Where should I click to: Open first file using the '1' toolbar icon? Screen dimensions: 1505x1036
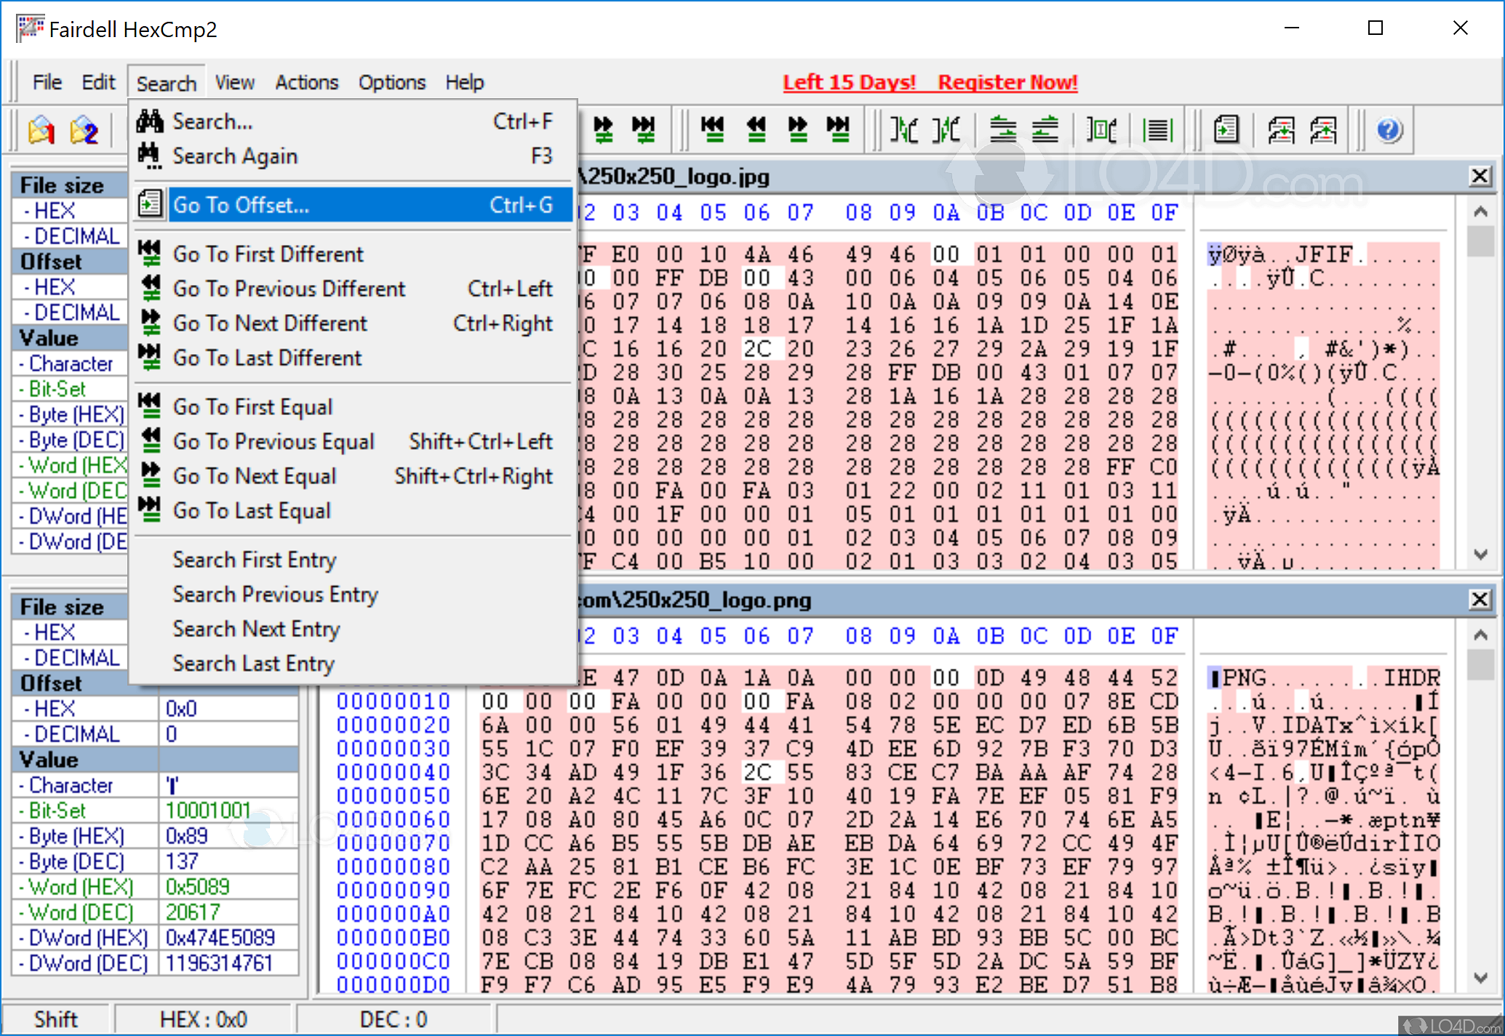click(x=40, y=130)
